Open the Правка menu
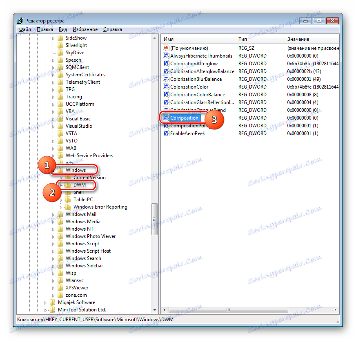 pos(45,29)
